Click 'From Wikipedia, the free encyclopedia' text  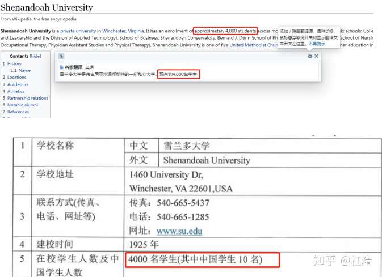pos(38,19)
